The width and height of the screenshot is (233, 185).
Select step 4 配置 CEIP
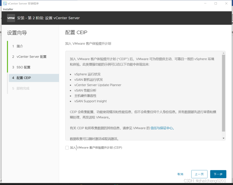[34, 78]
